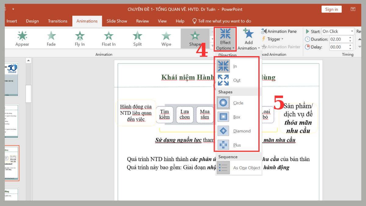Viewport: 366px width, 206px height.
Task: Increase Duration using the up stepper arrow
Action: (350, 37)
